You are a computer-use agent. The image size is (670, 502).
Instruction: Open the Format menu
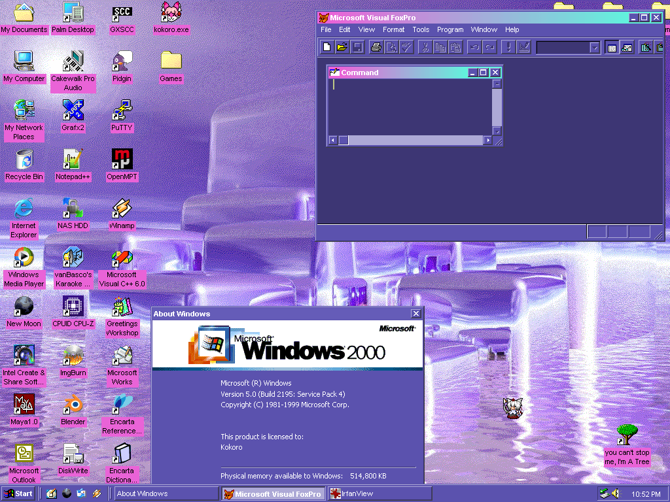tap(394, 29)
